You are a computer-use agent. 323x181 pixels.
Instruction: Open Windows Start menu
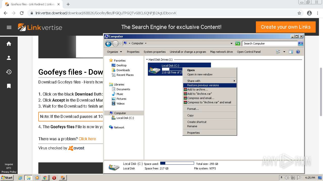[x=7, y=178]
